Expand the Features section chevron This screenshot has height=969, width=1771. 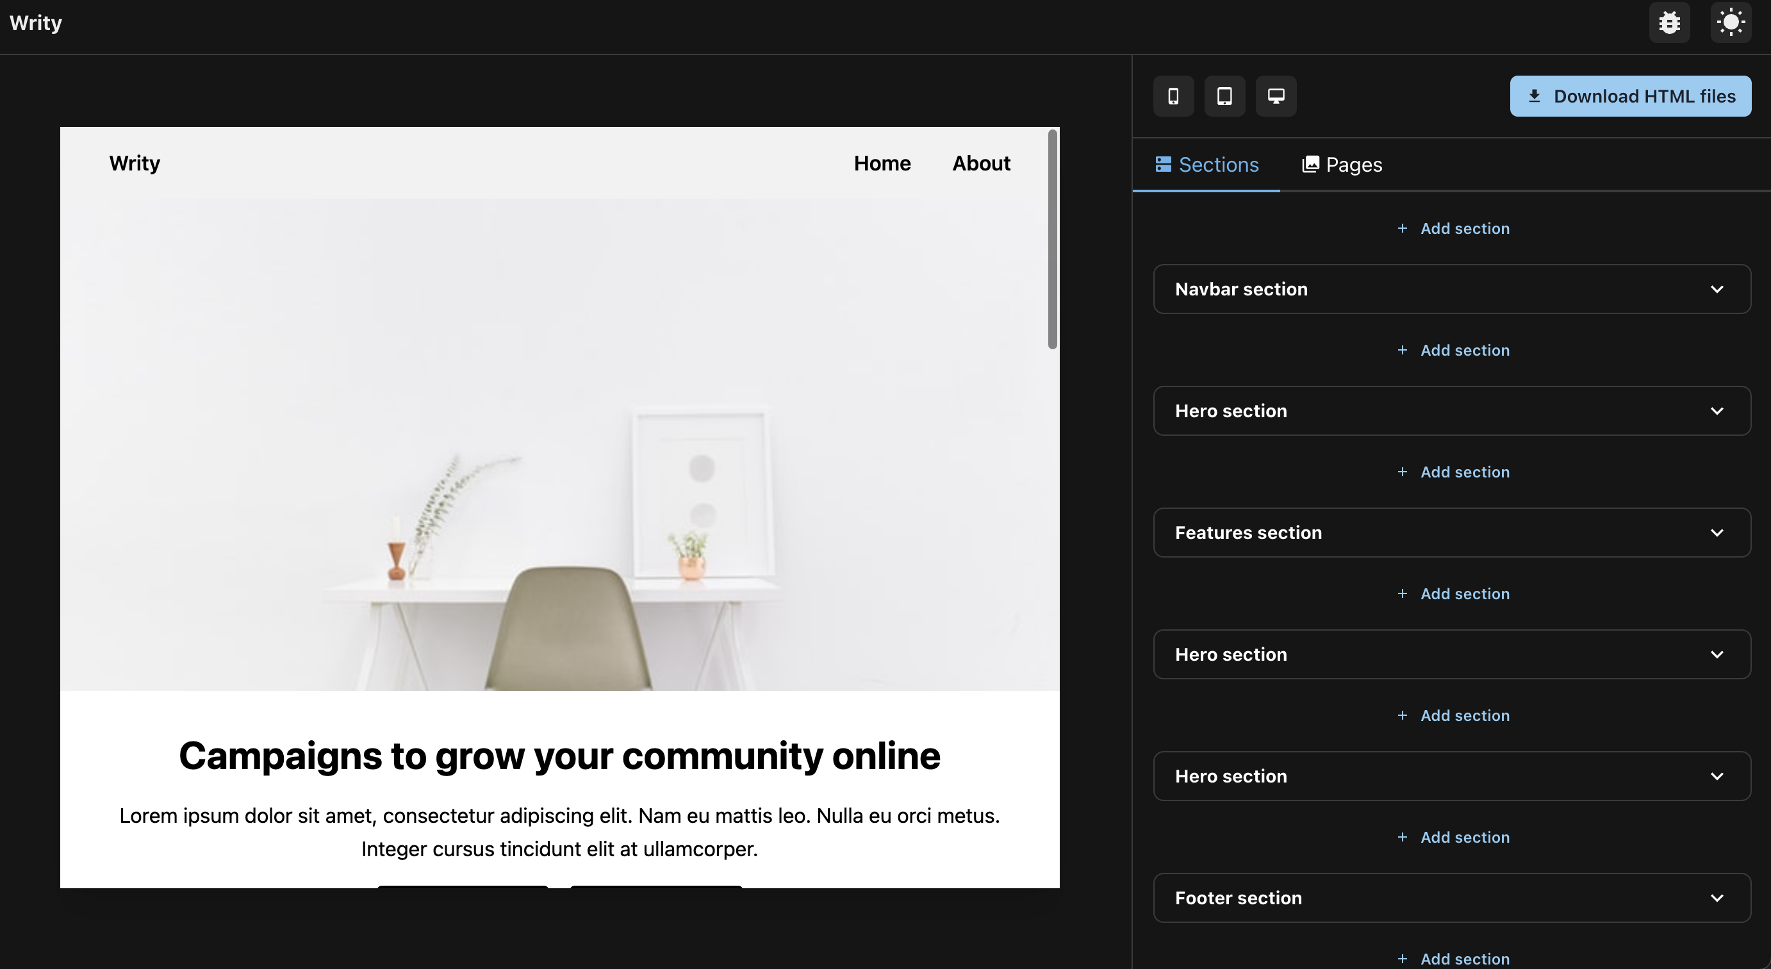pos(1717,533)
